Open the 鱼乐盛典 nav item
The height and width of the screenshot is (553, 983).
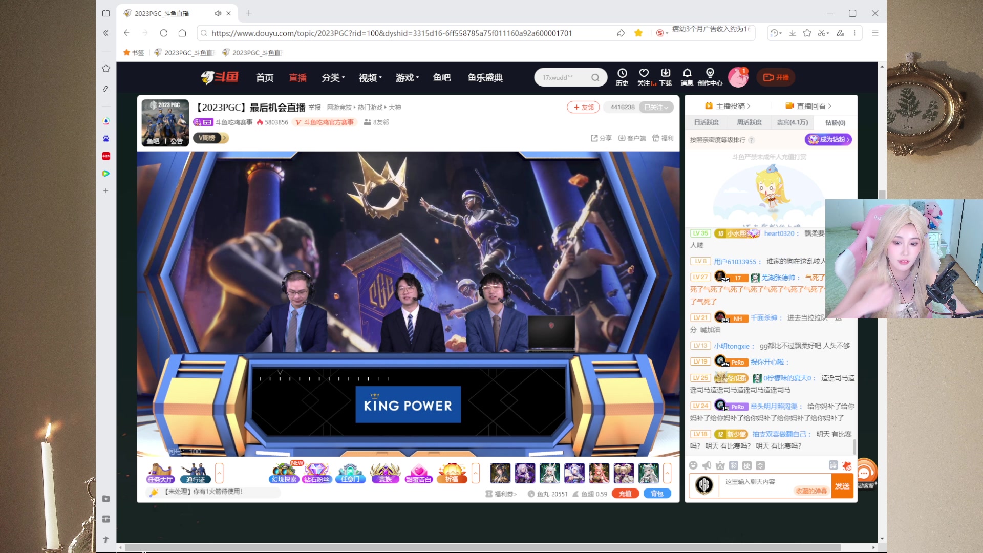(x=485, y=77)
